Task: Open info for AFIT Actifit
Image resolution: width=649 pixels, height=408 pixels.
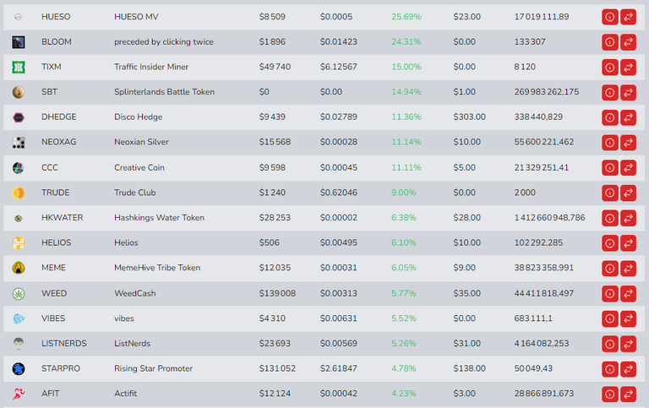Action: click(x=609, y=394)
